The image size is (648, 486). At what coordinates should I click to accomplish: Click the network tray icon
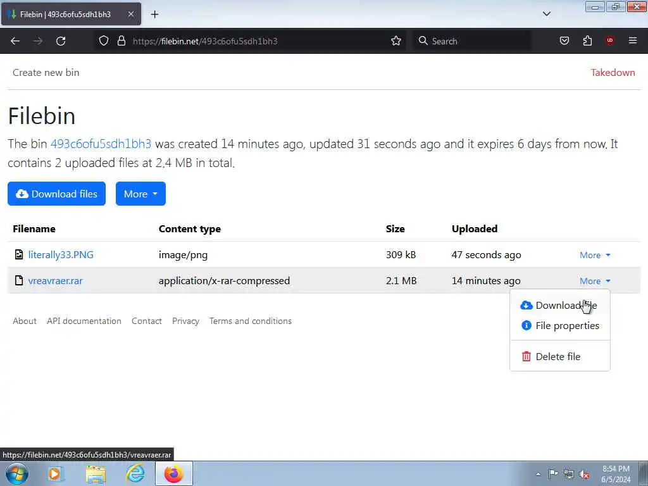coord(569,474)
